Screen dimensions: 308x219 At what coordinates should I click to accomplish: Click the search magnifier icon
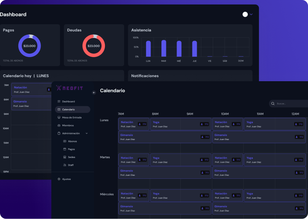point(273,104)
